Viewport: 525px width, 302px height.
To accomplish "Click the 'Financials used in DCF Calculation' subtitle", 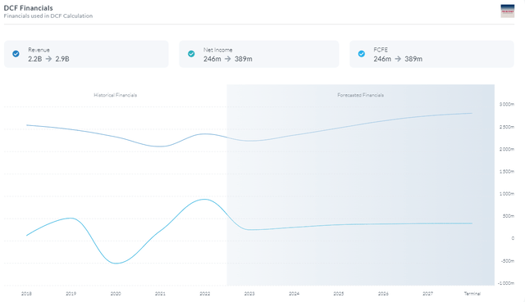I will point(48,16).
